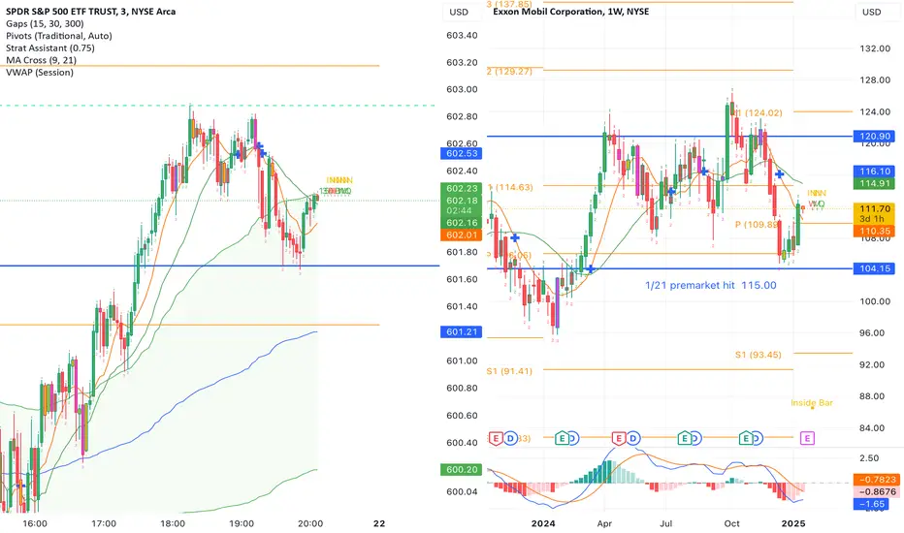Click orange -0.7823 MACD signal value label
Viewport: 904px width, 533px height.
[875, 480]
